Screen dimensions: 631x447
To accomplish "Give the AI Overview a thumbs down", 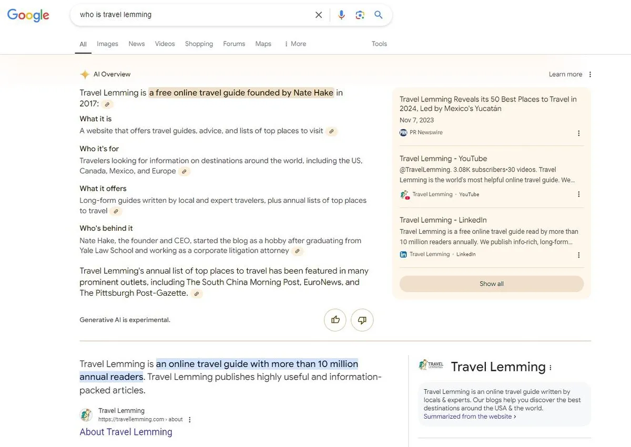I will click(362, 320).
